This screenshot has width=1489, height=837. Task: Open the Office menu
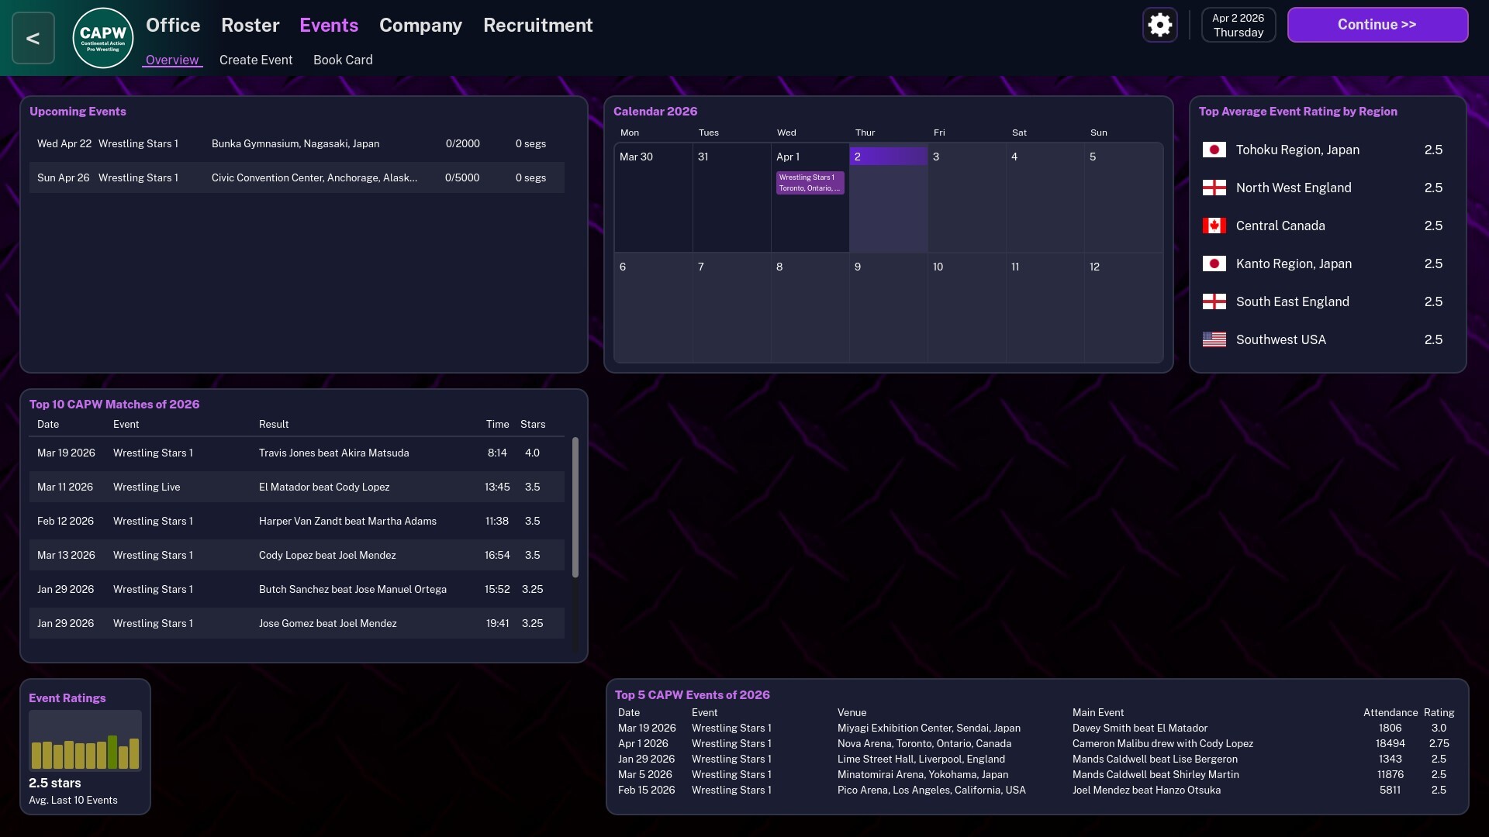[173, 25]
